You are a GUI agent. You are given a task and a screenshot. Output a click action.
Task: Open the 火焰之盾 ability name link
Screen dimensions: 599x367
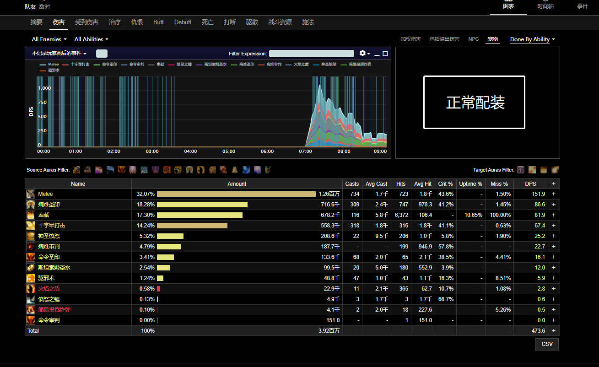[x=49, y=289]
